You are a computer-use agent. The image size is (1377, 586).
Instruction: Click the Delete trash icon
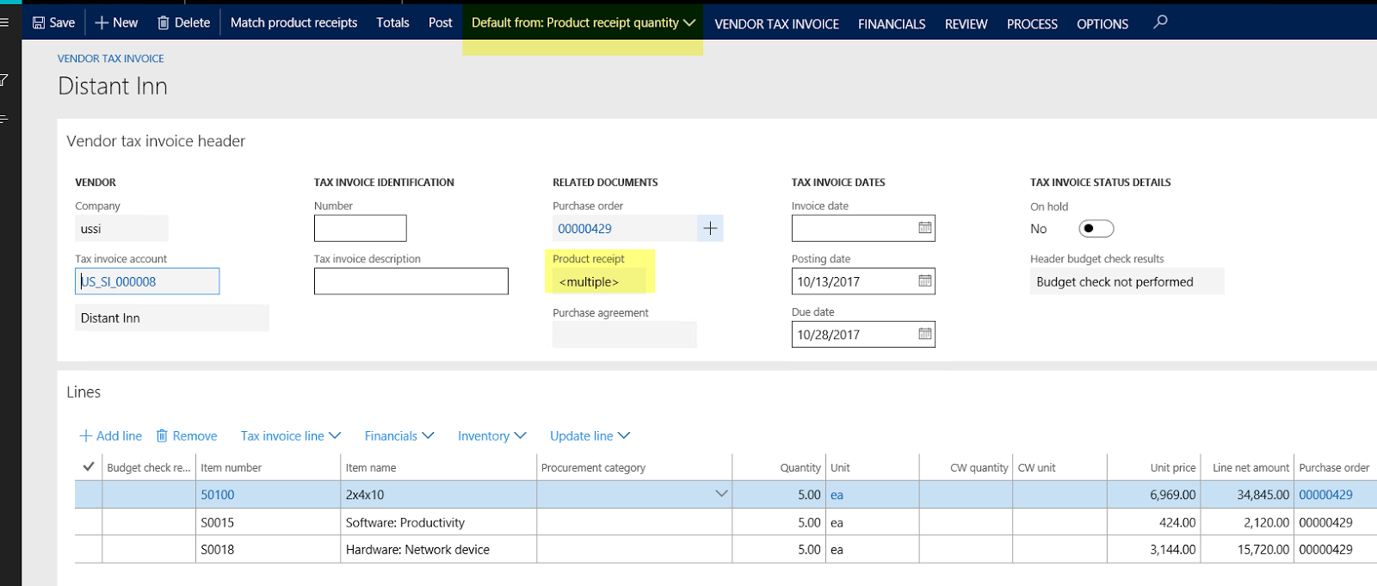coord(164,22)
